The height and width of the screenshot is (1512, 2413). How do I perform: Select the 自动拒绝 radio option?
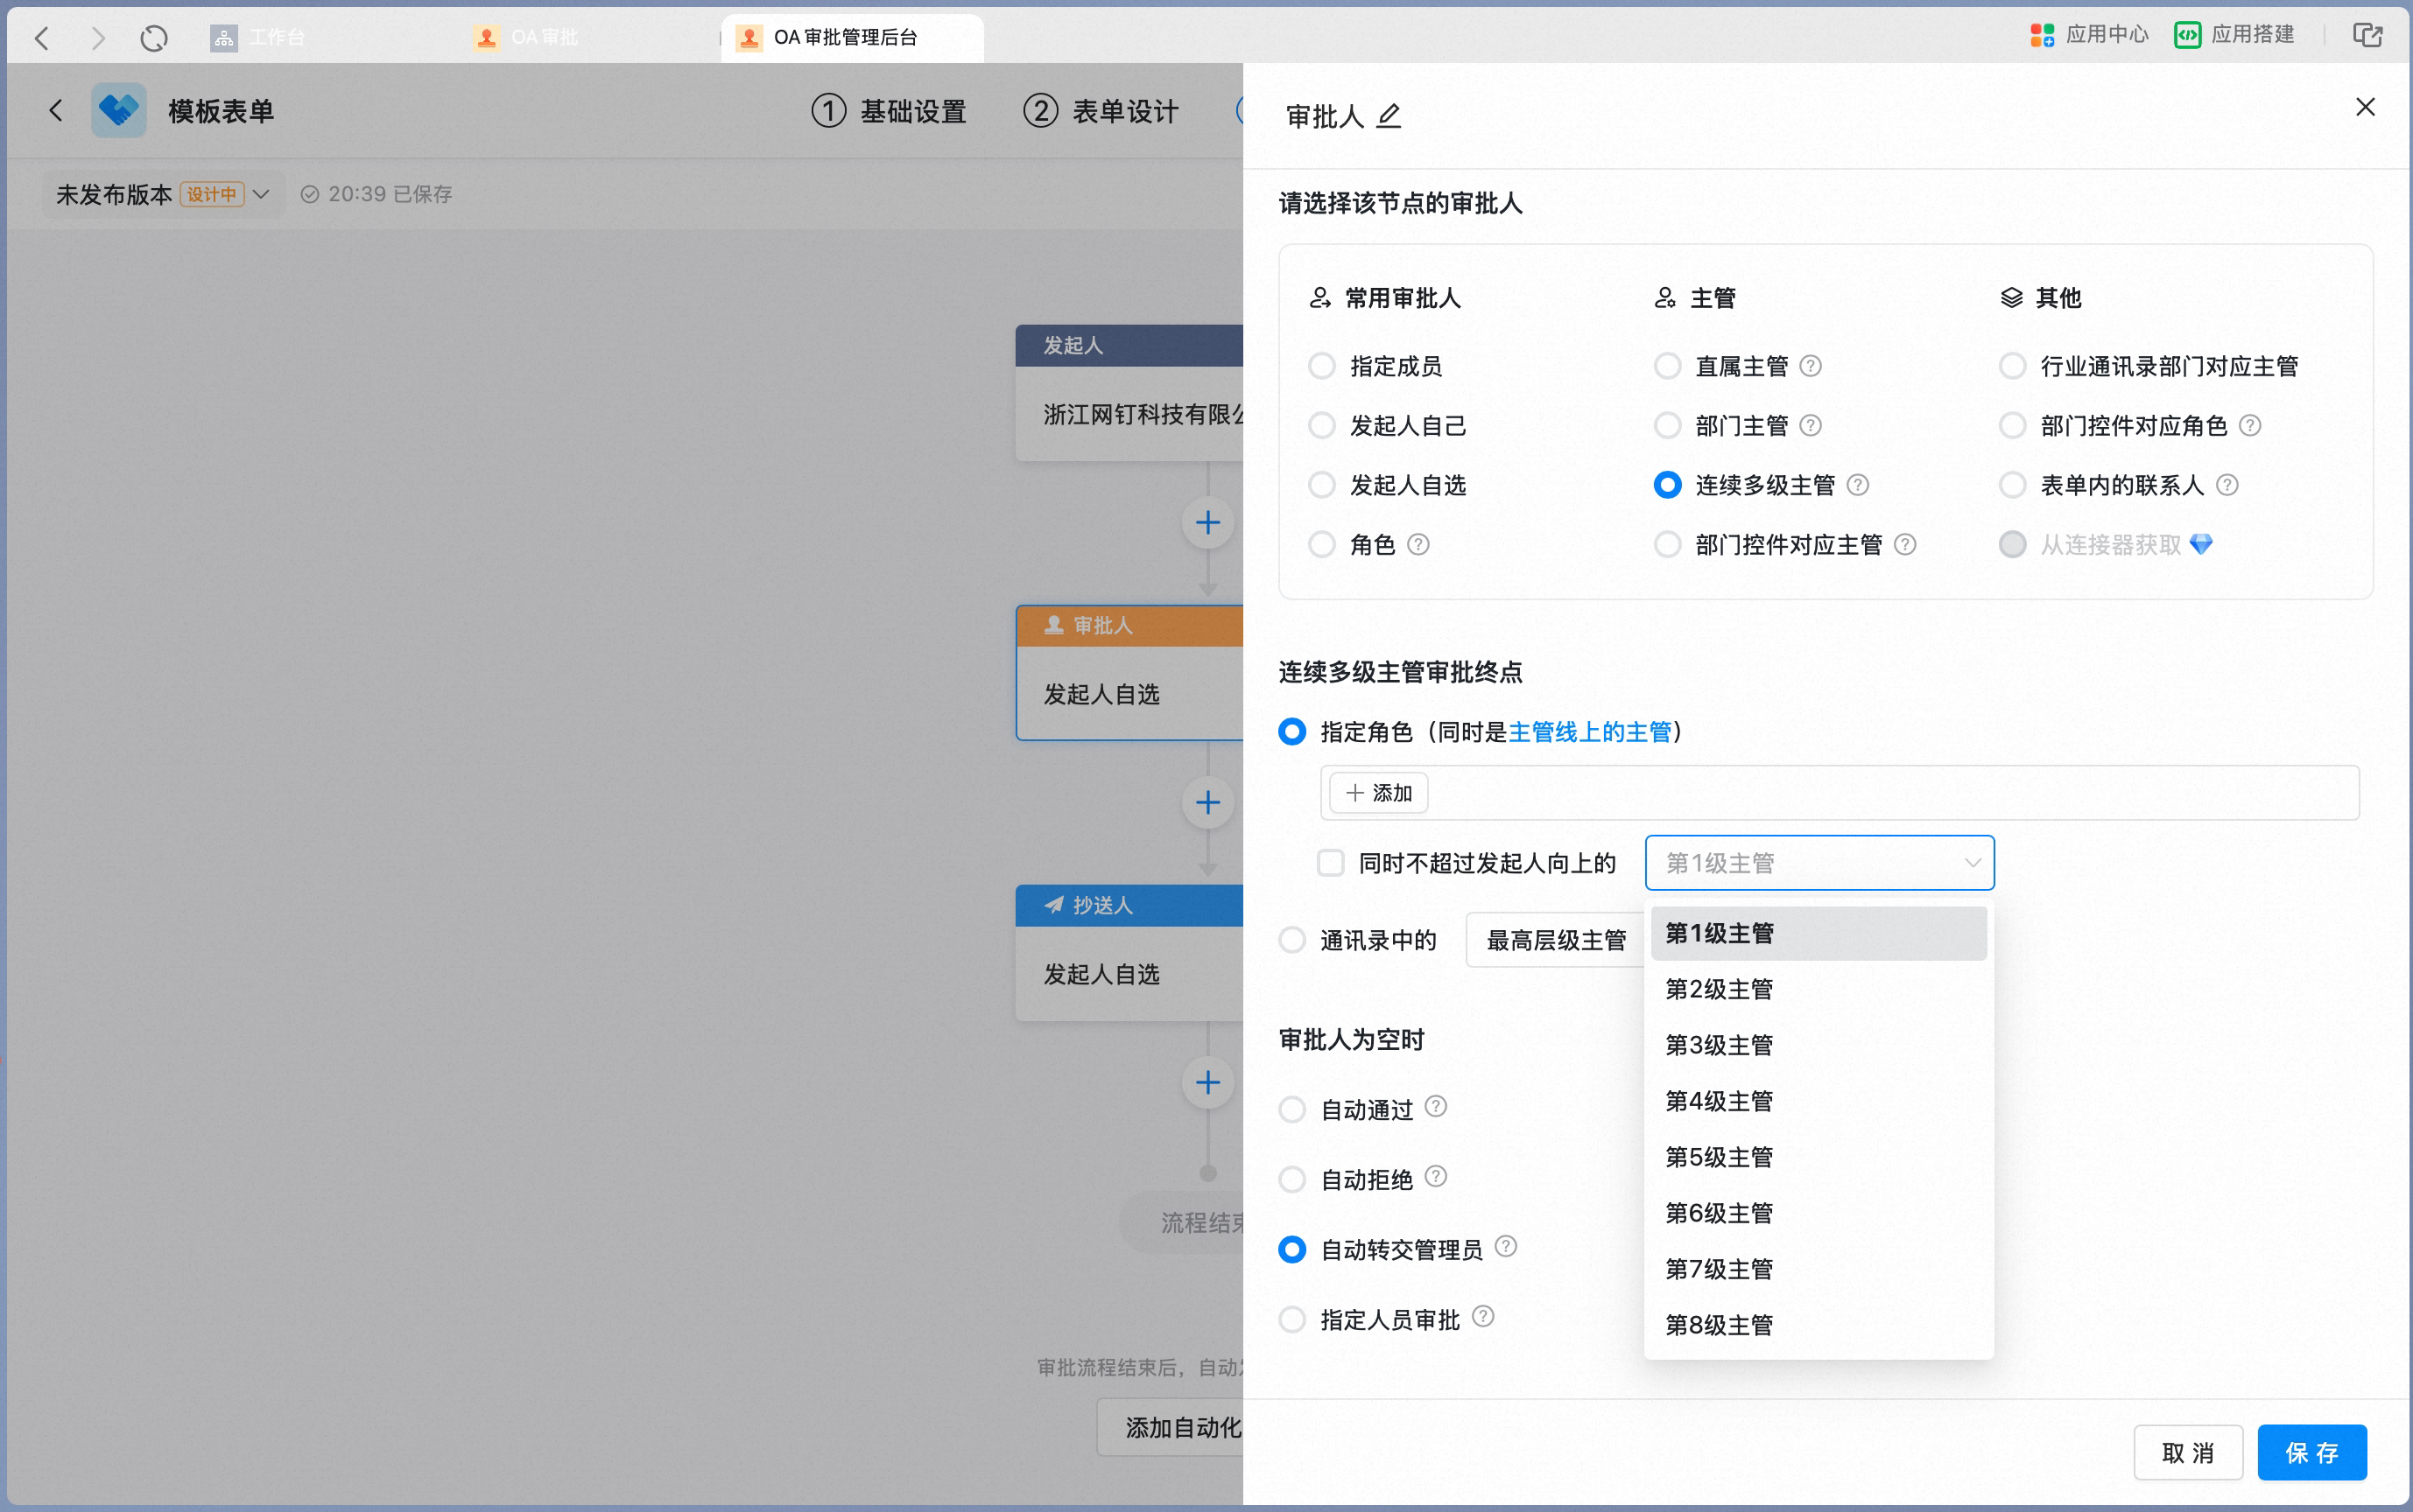(x=1291, y=1180)
